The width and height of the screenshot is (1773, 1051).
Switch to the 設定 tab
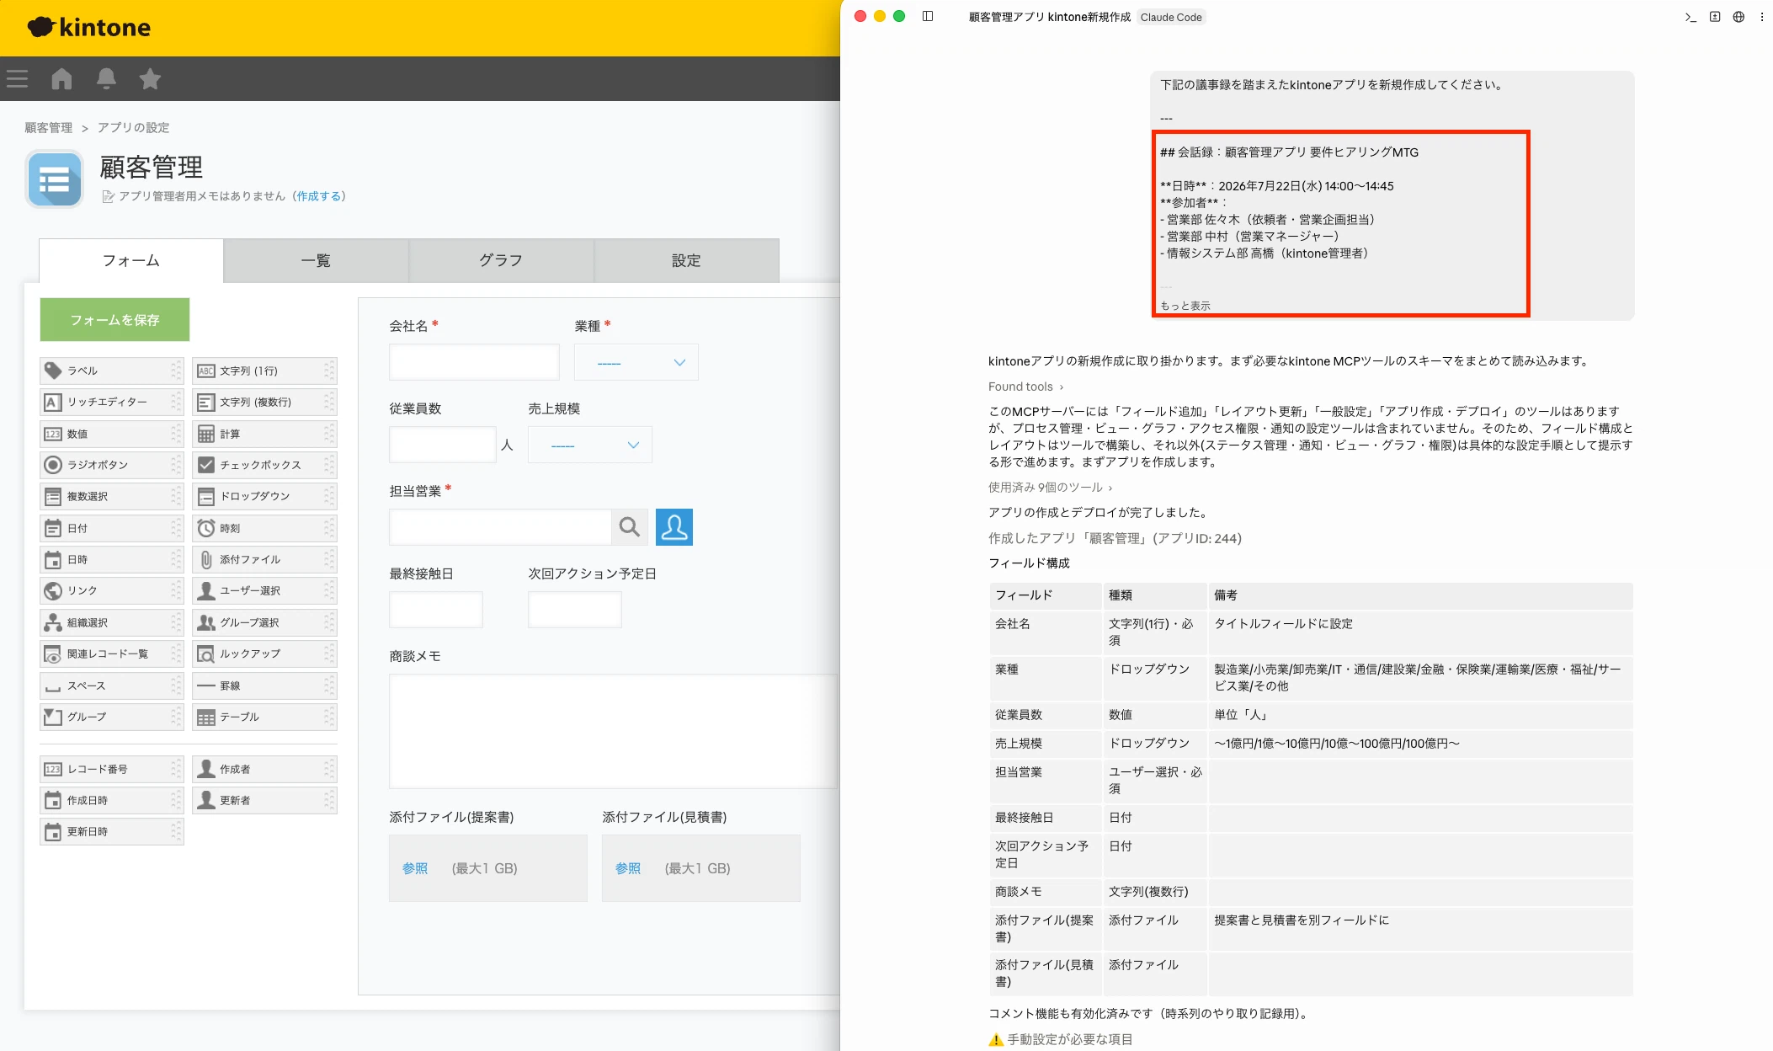pyautogui.click(x=686, y=260)
